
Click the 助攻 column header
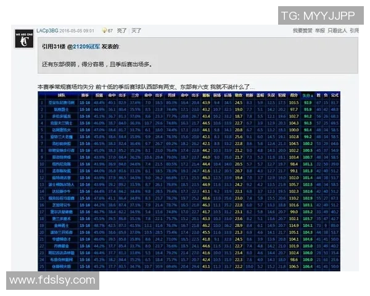[239, 95]
